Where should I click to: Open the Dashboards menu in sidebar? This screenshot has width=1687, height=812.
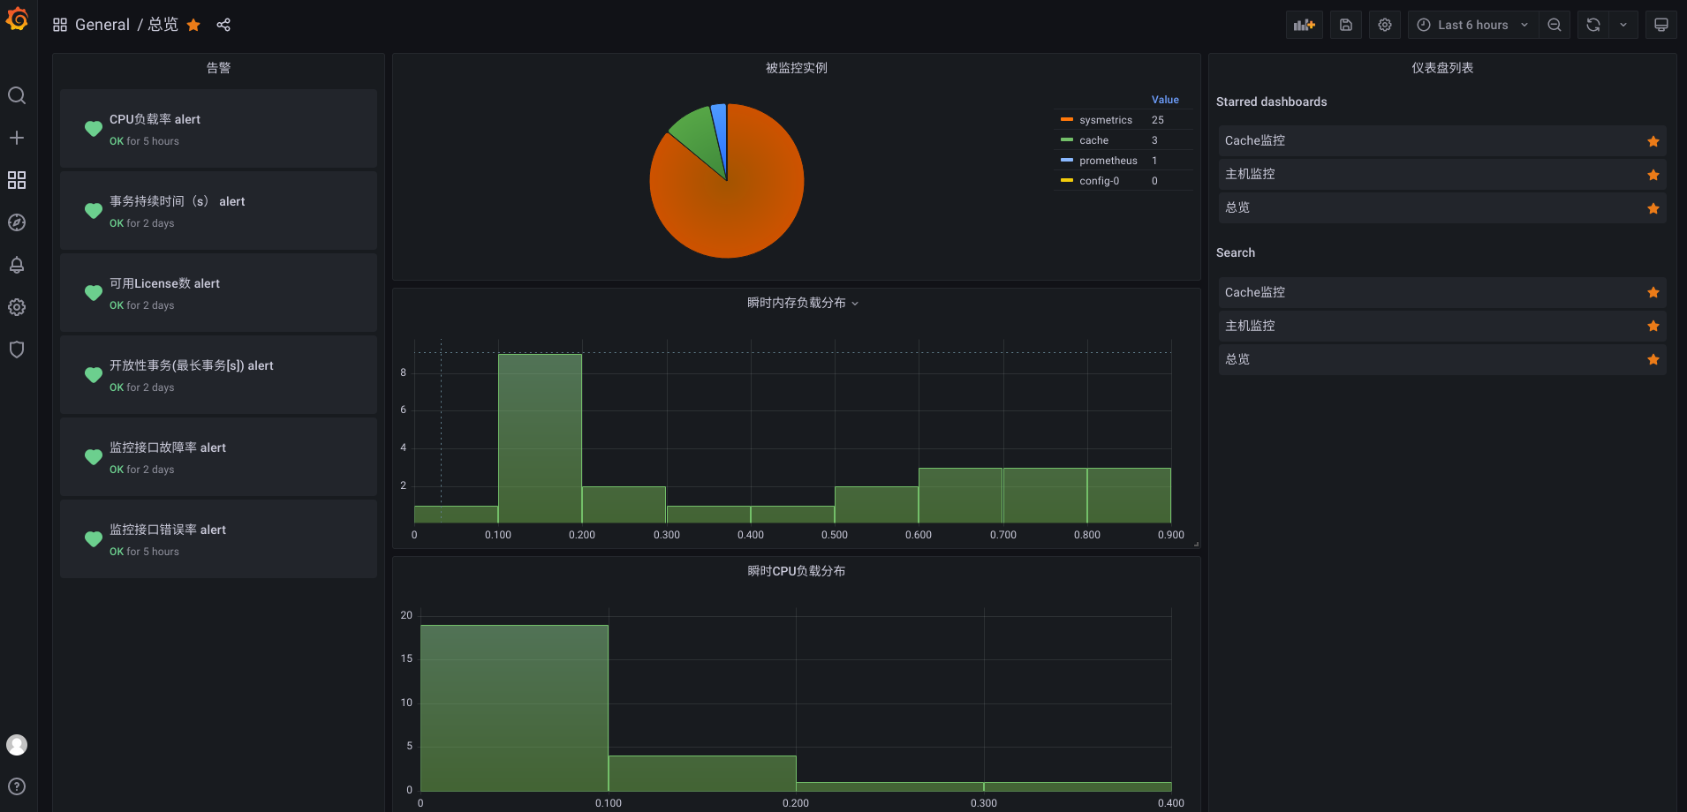pyautogui.click(x=17, y=180)
